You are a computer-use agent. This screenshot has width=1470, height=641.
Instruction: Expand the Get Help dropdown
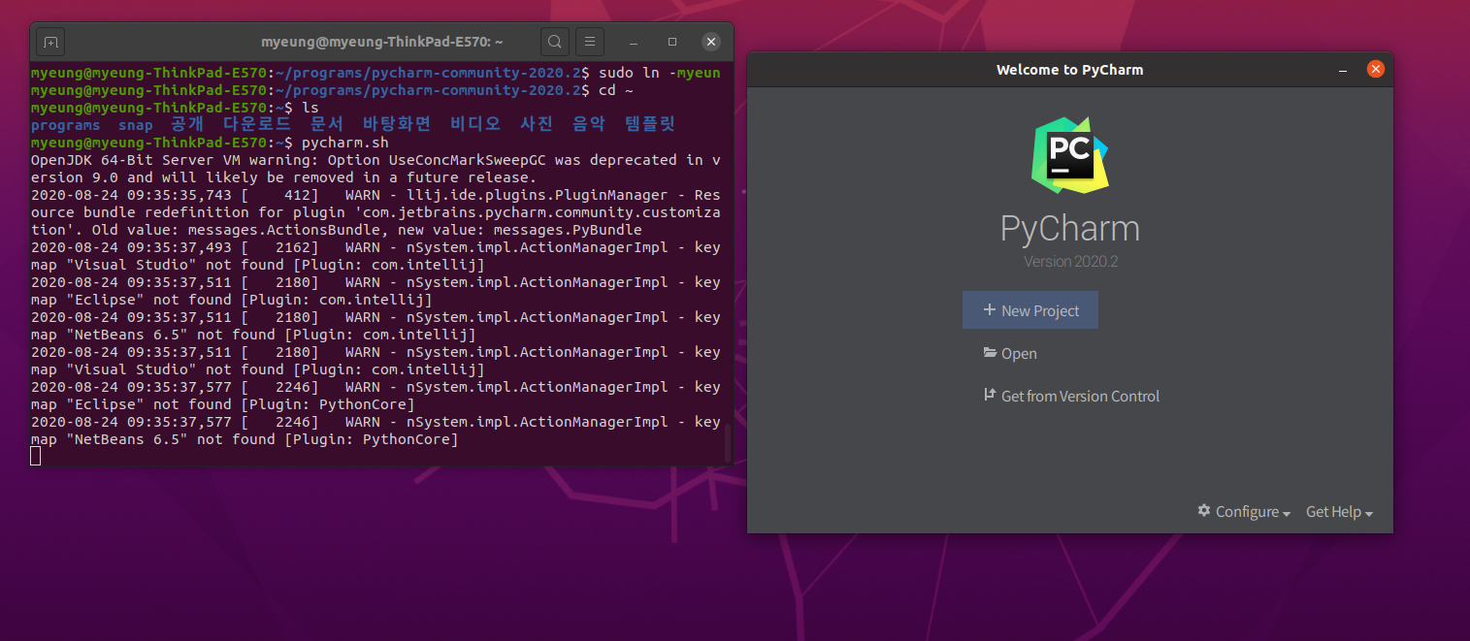(1339, 512)
